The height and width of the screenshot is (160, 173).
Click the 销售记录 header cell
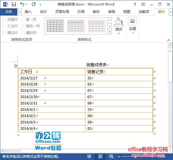tap(119, 72)
